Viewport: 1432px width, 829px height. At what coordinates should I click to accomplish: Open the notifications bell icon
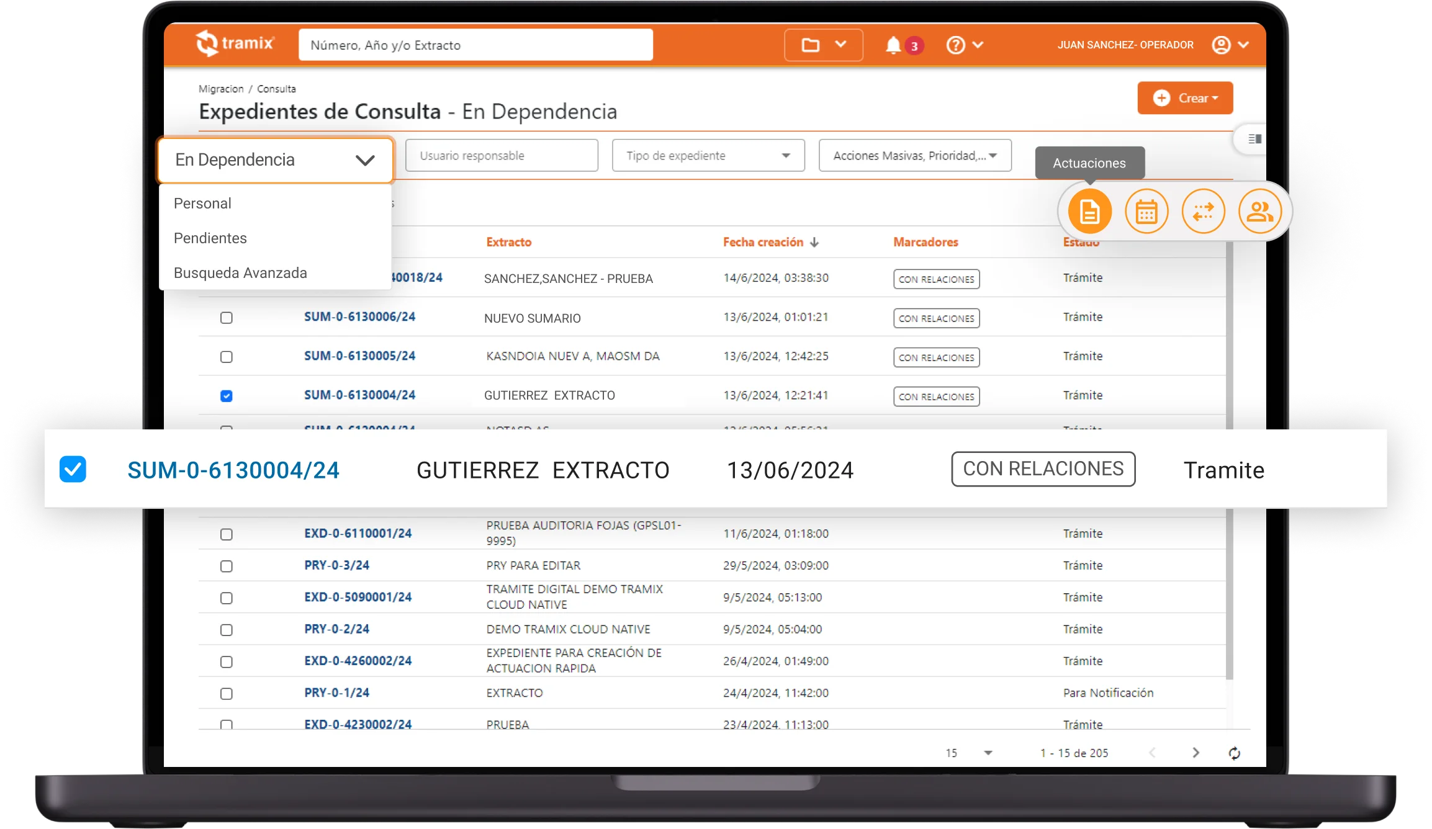(x=893, y=45)
